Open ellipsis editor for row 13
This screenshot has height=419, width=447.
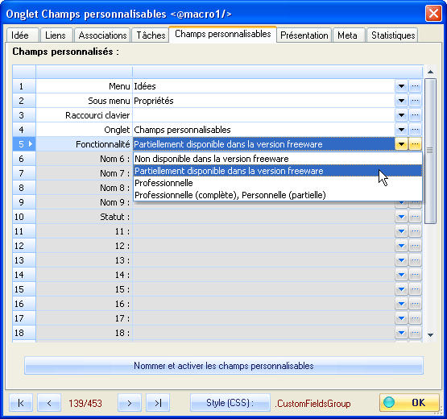(415, 260)
